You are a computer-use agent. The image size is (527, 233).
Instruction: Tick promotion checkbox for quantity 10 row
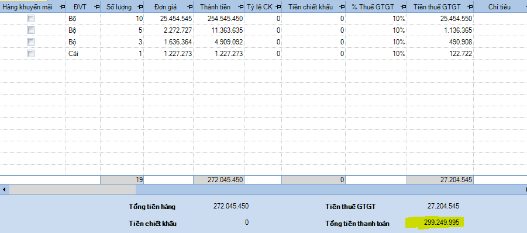30,19
